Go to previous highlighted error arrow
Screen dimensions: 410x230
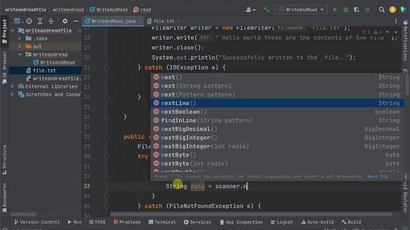click(x=387, y=32)
